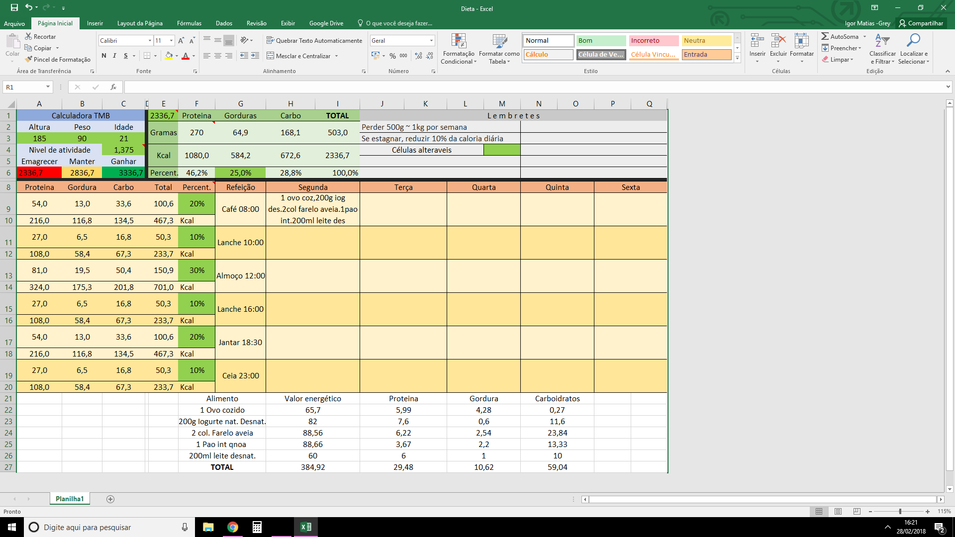
Task: Switch to the Fórmulas ribbon tab
Action: tap(189, 23)
